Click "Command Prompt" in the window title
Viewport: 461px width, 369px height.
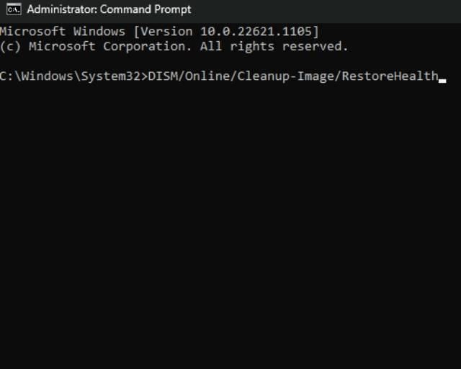(x=146, y=9)
